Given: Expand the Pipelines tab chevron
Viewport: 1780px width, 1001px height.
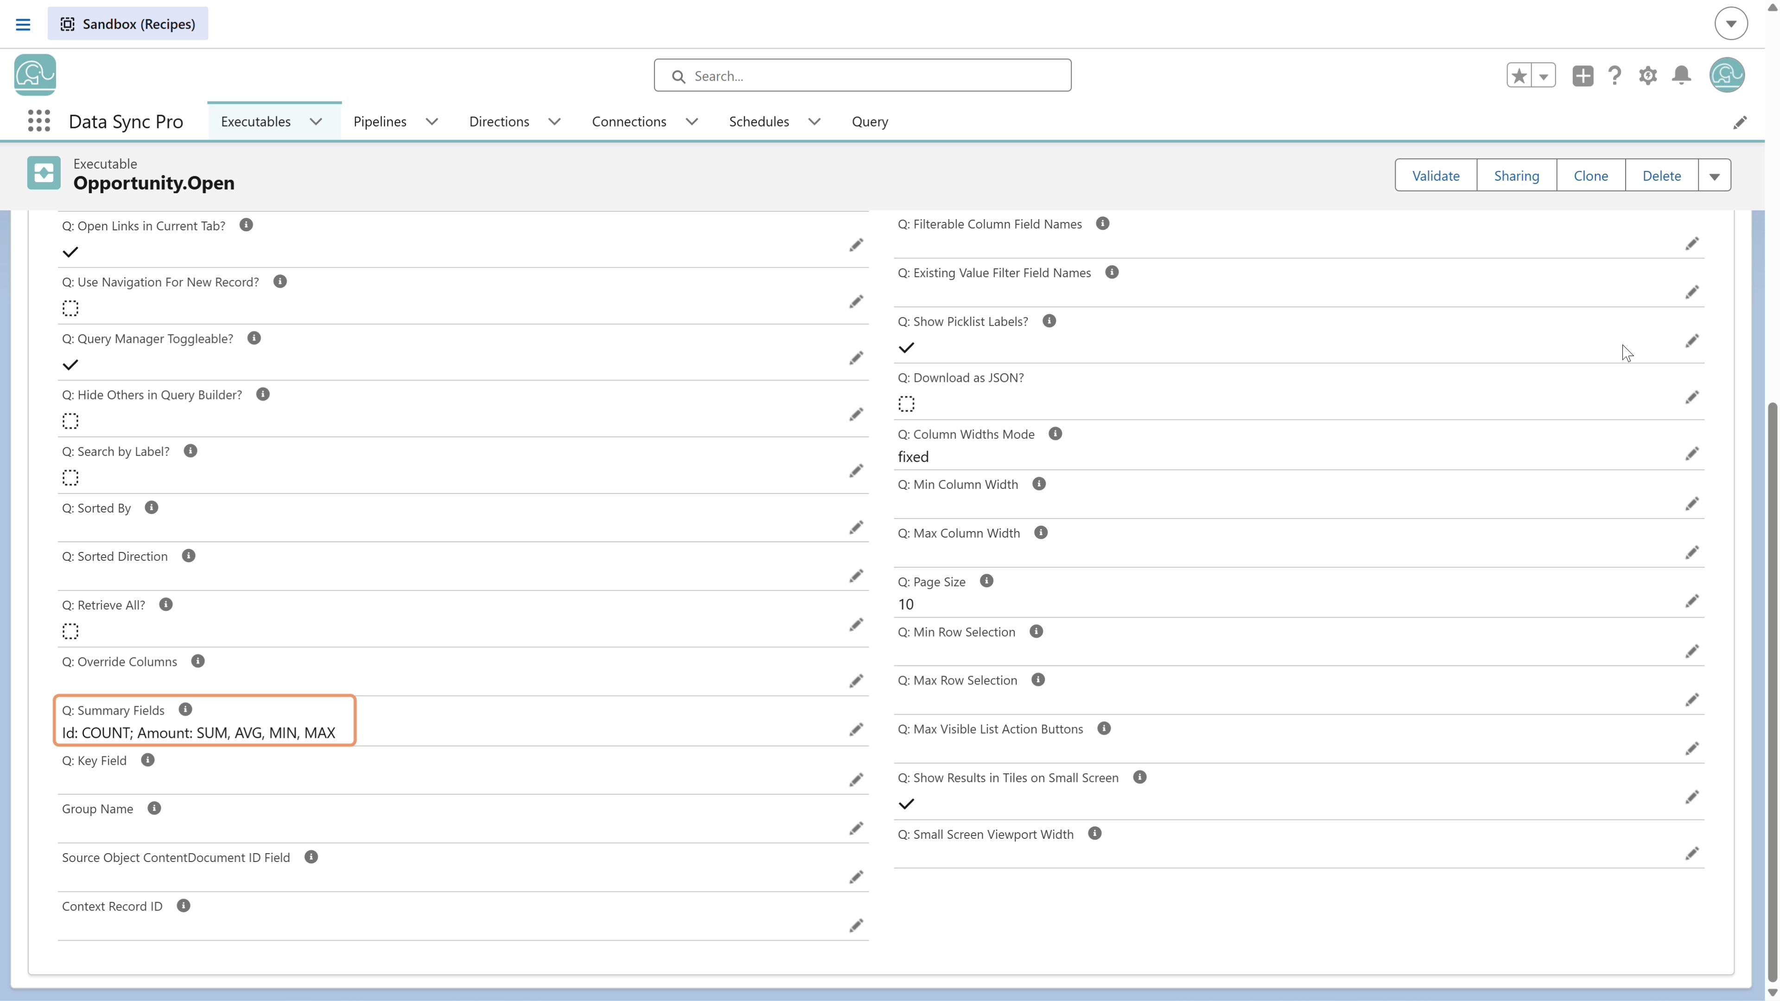Looking at the screenshot, I should tap(432, 121).
